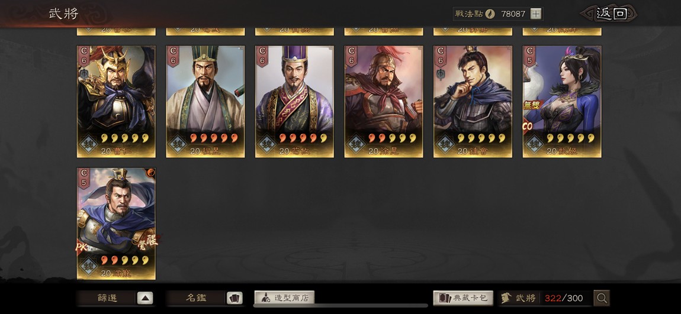This screenshot has width=681, height=314.
Task: Click the 典藏卡包 card pack icon
Action: coord(444,298)
